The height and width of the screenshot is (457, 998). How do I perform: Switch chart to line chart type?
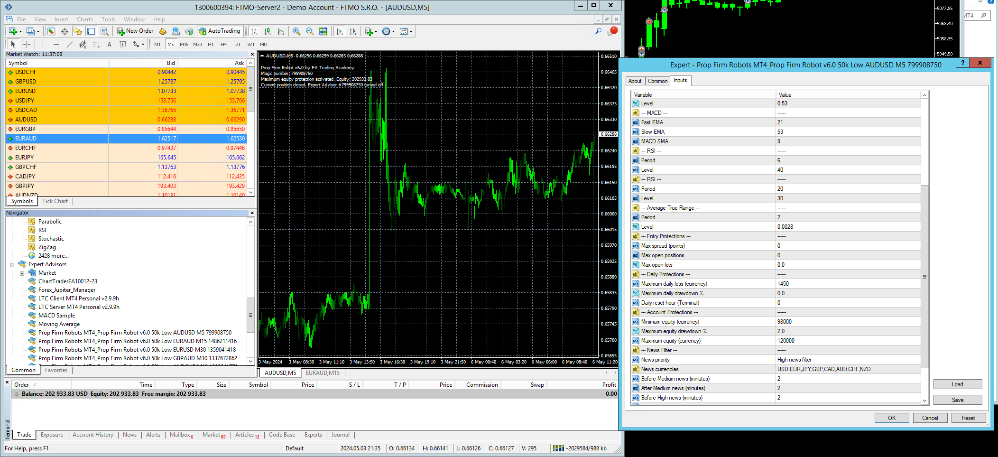click(x=281, y=31)
